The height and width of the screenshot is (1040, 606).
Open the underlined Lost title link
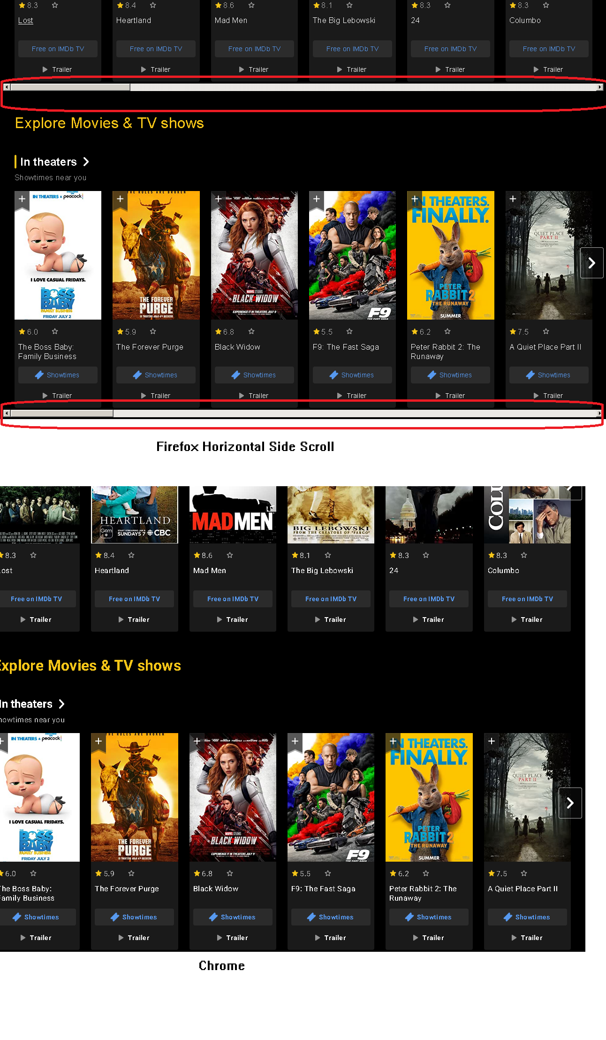[x=25, y=21]
